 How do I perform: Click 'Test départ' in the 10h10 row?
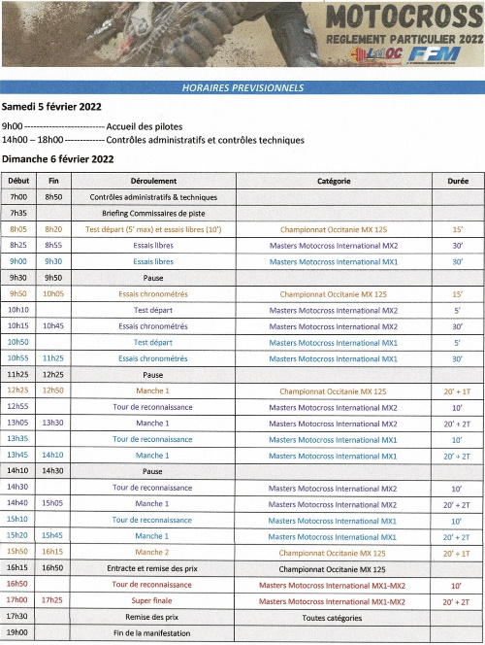153,310
